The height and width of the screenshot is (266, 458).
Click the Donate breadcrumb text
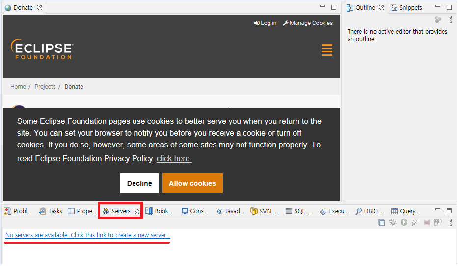tap(74, 87)
